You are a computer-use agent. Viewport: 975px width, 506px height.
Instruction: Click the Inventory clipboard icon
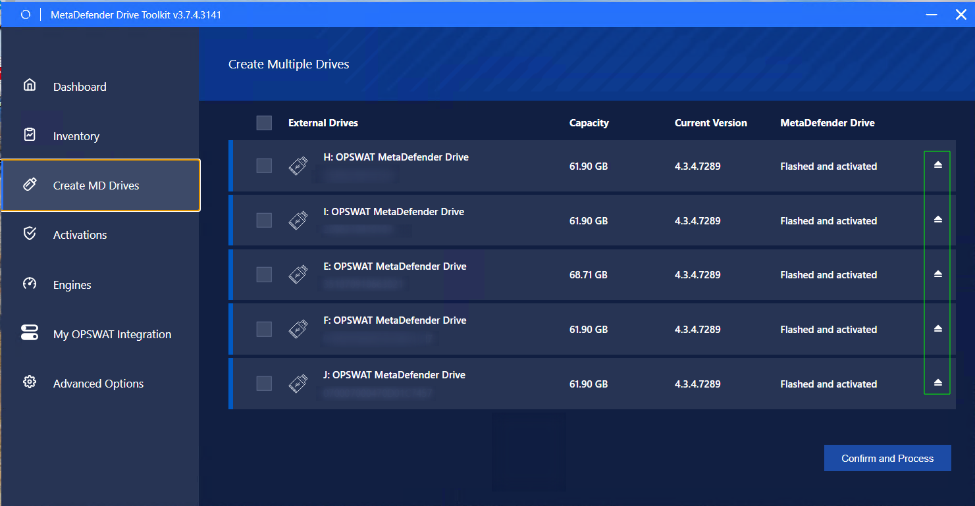coord(30,134)
